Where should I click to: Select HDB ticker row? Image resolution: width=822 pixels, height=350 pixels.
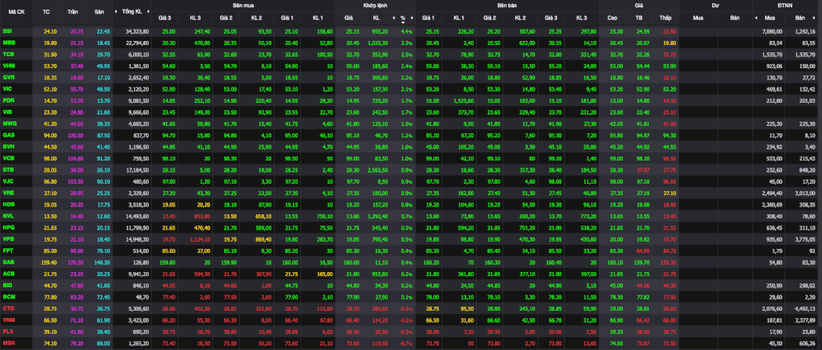[8, 204]
